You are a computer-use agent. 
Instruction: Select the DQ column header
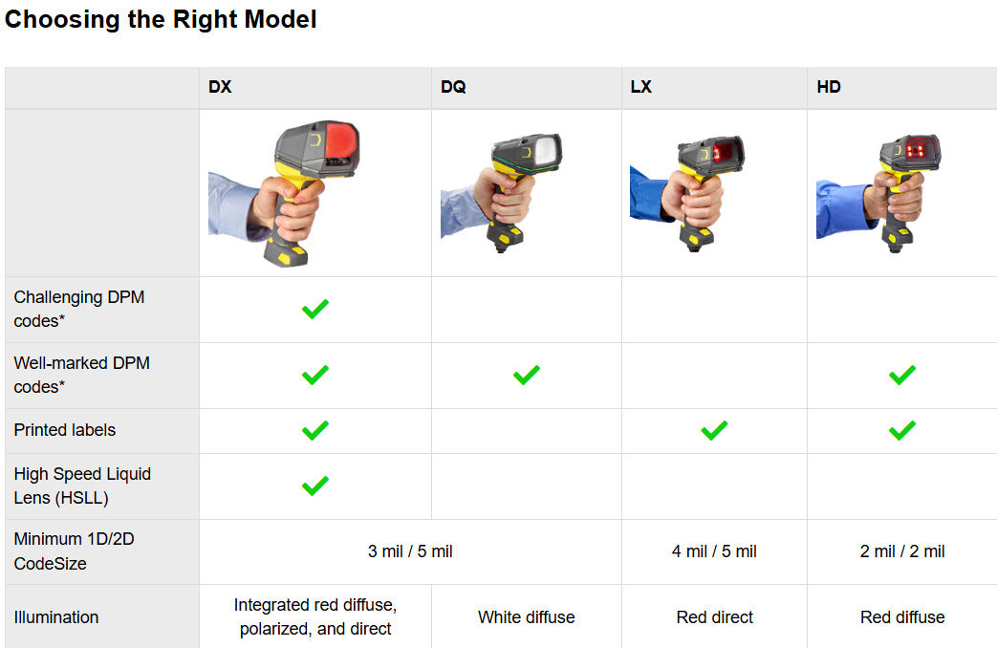[x=453, y=87]
